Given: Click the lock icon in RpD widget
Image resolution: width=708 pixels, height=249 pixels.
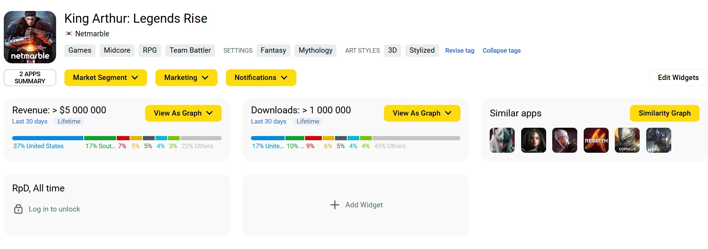Looking at the screenshot, I should click(x=18, y=209).
